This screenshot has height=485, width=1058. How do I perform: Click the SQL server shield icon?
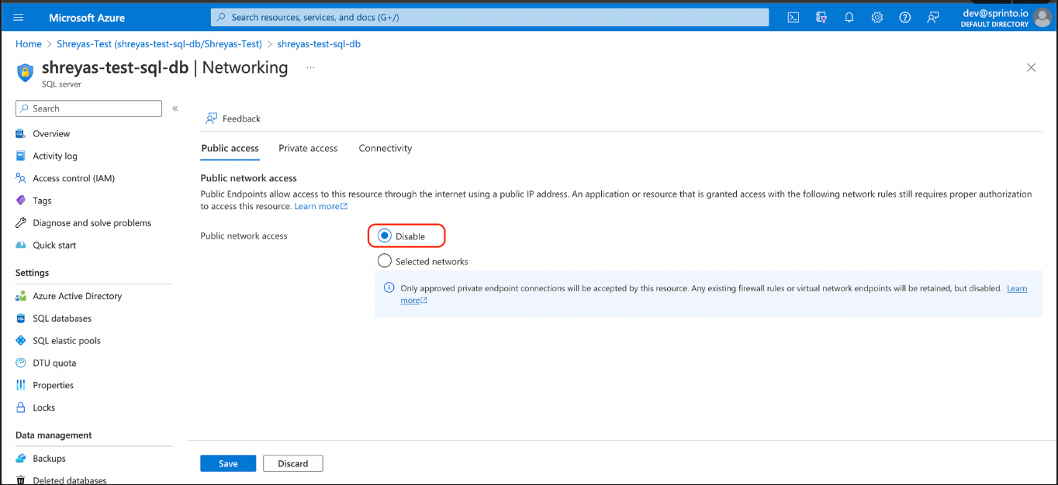point(26,73)
